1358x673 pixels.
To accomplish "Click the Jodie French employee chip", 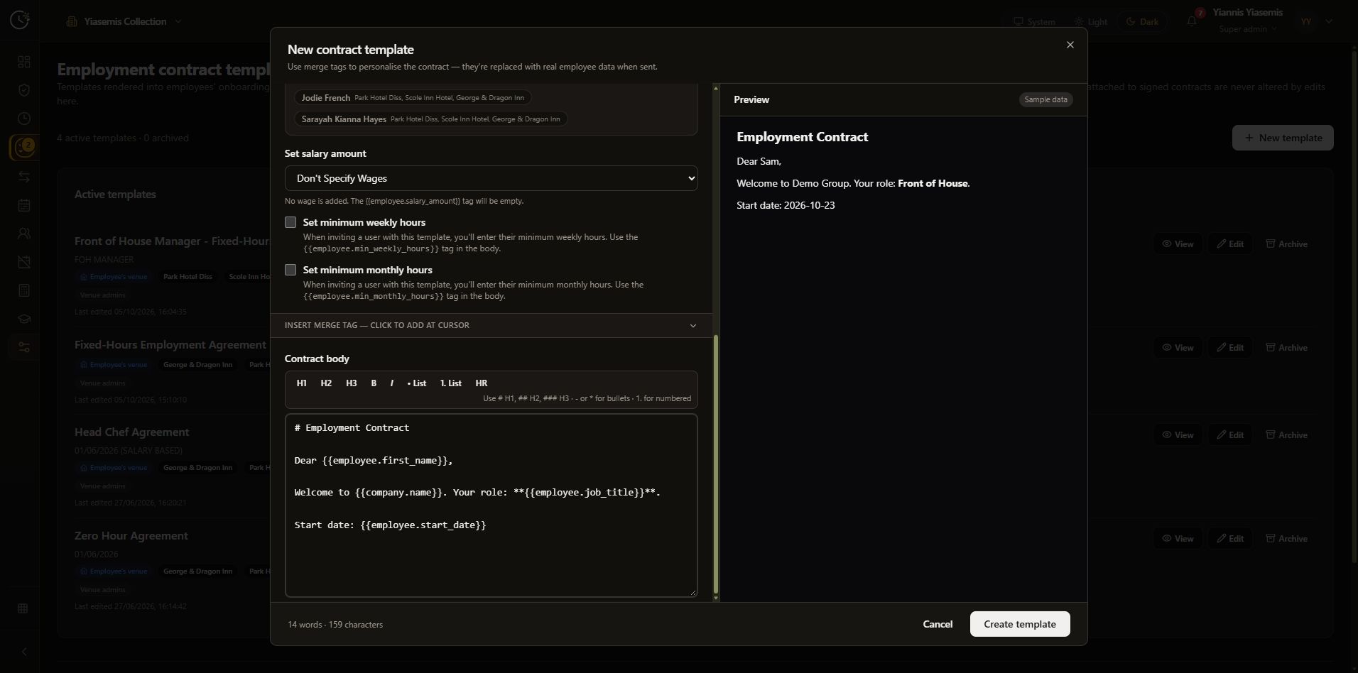I will [413, 98].
